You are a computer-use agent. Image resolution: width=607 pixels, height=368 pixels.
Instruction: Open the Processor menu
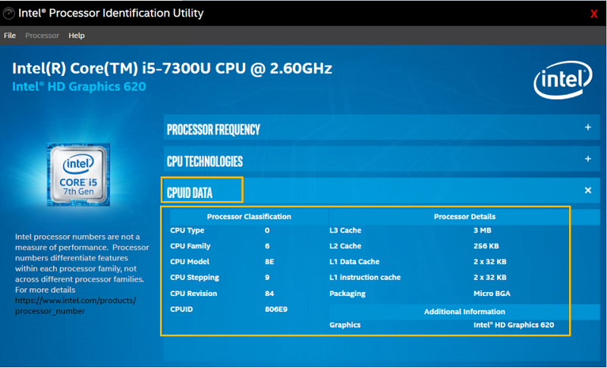42,36
